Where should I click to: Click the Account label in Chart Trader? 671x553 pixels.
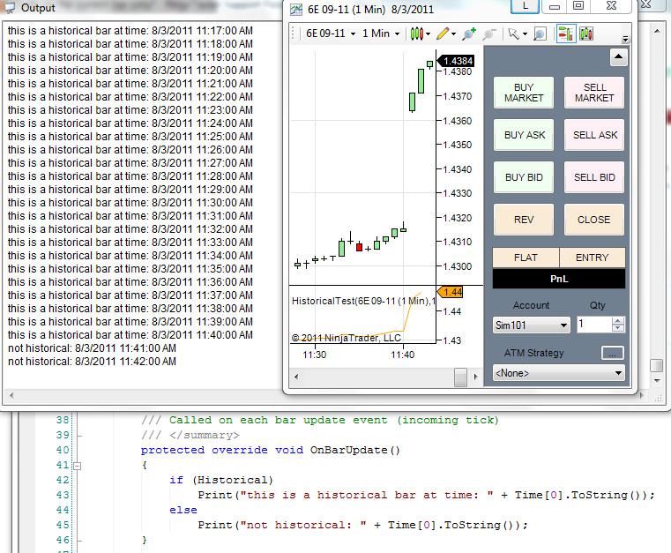click(531, 305)
